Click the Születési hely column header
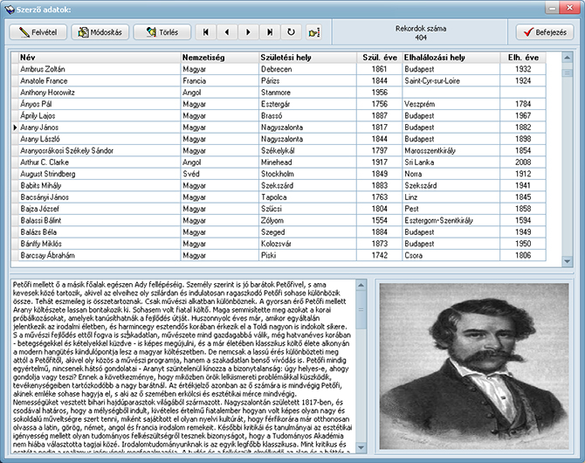585x463 pixels. coord(307,58)
